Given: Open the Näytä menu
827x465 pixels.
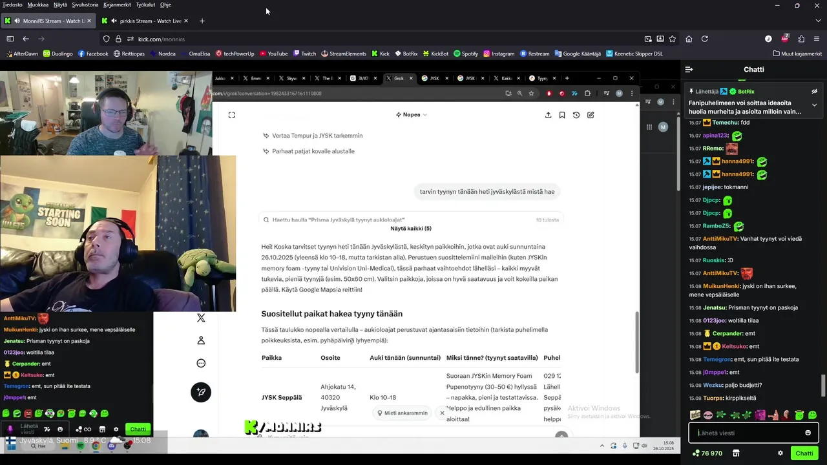Looking at the screenshot, I should click(60, 5).
